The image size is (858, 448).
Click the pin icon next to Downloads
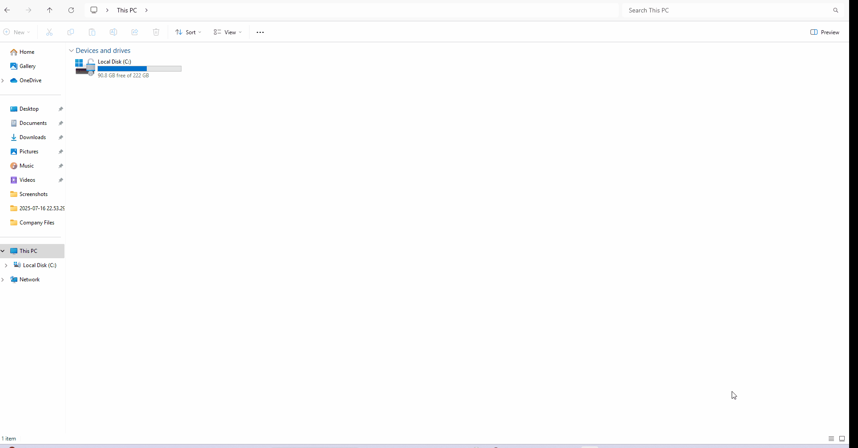(61, 137)
